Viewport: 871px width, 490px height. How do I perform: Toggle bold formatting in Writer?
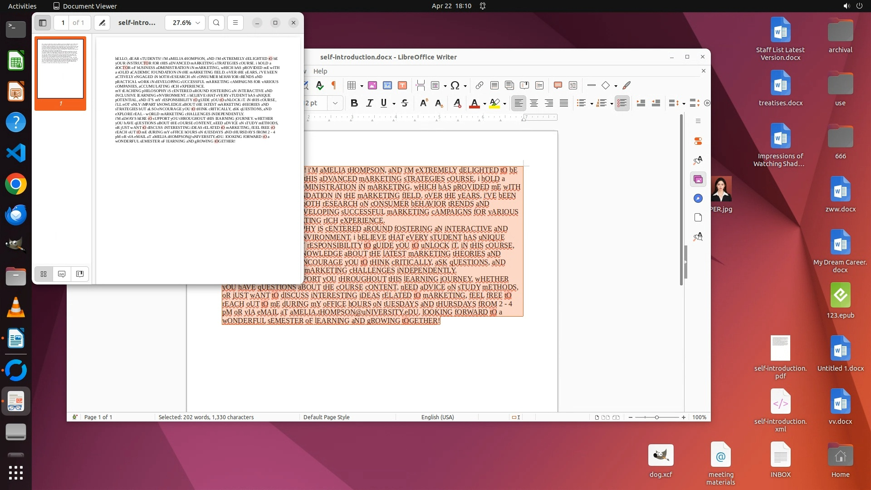pos(354,103)
